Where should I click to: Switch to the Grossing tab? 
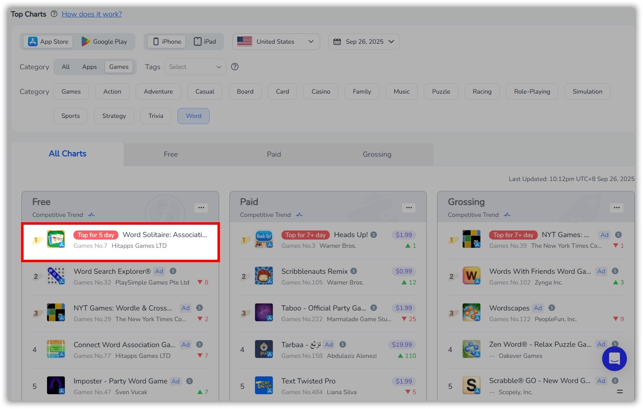377,154
